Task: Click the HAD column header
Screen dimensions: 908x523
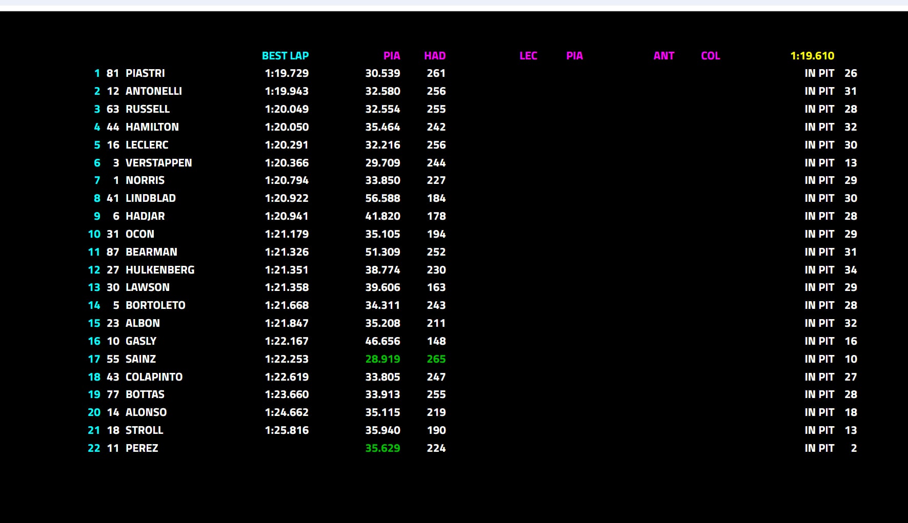Action: (x=435, y=56)
